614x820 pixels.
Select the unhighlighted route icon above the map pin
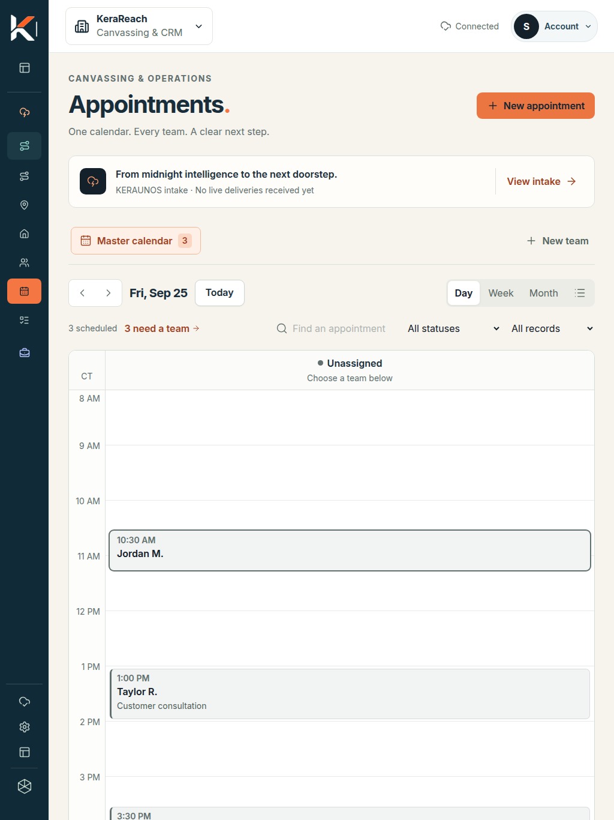coord(25,176)
